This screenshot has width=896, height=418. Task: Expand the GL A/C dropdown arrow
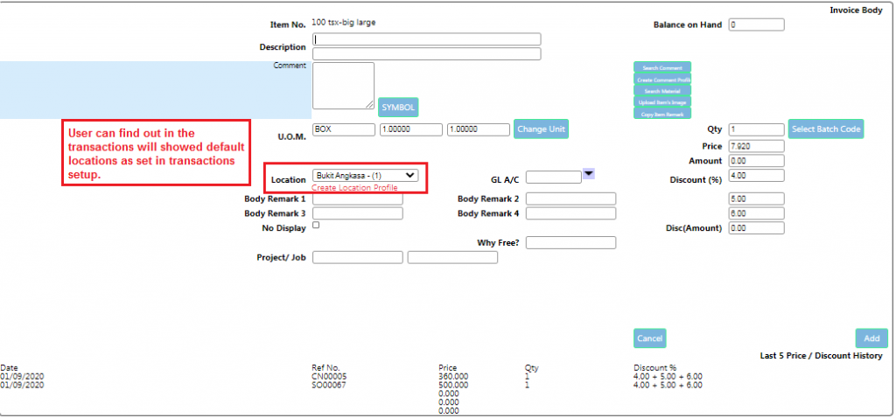[588, 174]
